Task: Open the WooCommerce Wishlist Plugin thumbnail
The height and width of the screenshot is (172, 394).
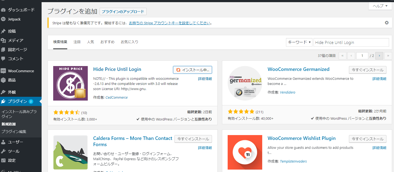Action: 245,152
